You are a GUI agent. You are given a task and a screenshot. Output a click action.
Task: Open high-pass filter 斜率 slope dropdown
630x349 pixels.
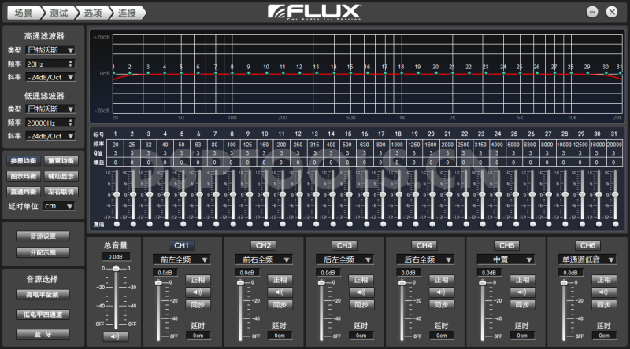point(50,77)
